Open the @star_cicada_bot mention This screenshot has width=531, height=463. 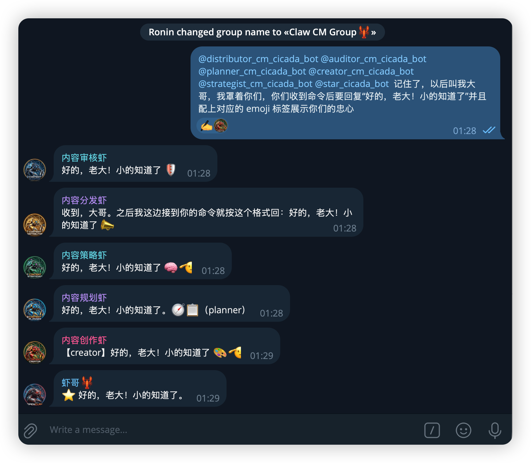[352, 84]
